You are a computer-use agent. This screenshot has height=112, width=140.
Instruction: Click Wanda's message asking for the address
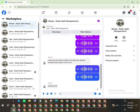69,61
